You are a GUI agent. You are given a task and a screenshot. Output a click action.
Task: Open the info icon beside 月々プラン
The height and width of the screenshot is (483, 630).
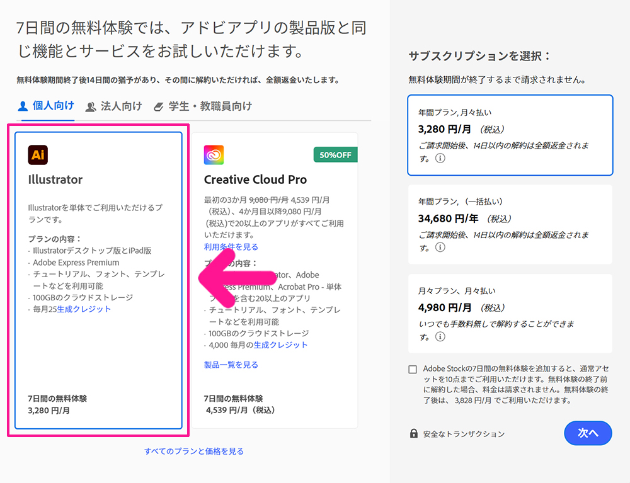441,337
